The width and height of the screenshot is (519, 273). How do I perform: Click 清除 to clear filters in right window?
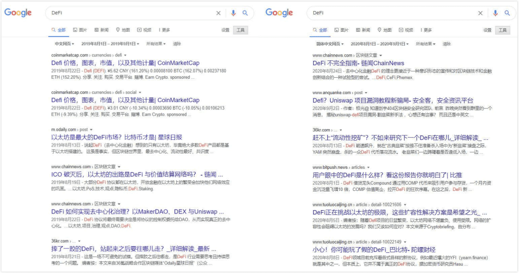coord(446,44)
